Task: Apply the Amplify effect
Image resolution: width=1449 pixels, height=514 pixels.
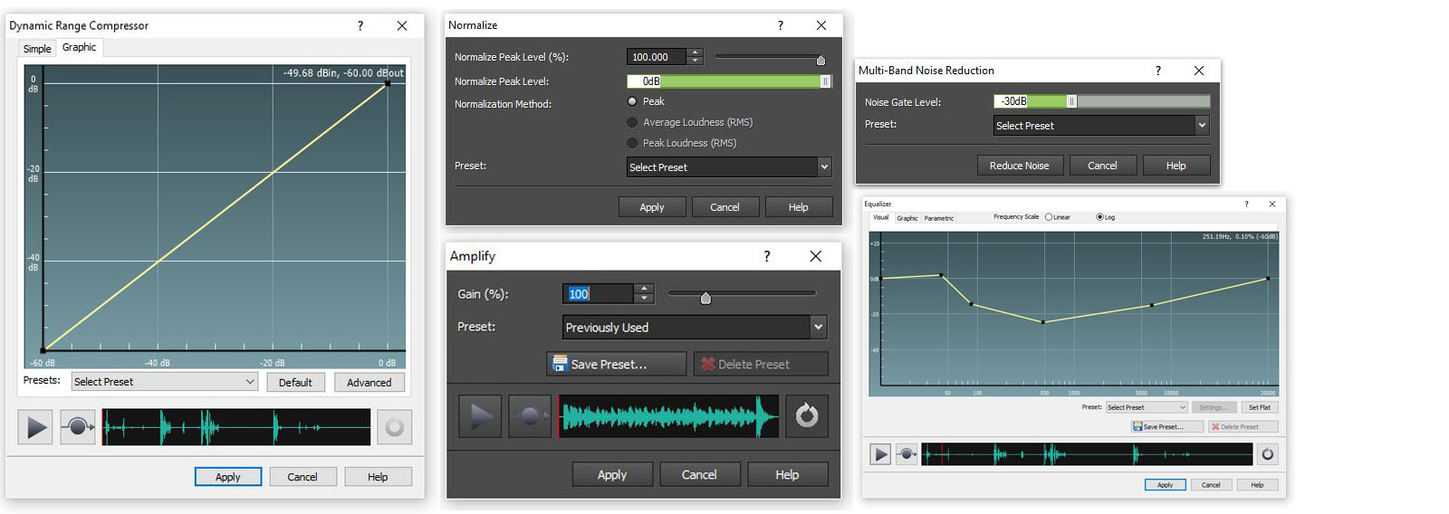Action: 612,474
